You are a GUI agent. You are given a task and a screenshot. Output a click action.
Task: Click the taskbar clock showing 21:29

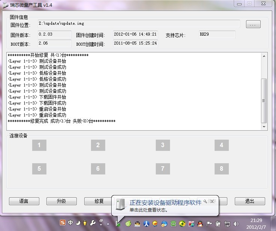(x=256, y=224)
